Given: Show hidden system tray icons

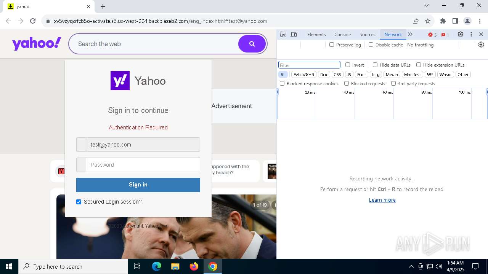Looking at the screenshot, I should [x=411, y=266].
